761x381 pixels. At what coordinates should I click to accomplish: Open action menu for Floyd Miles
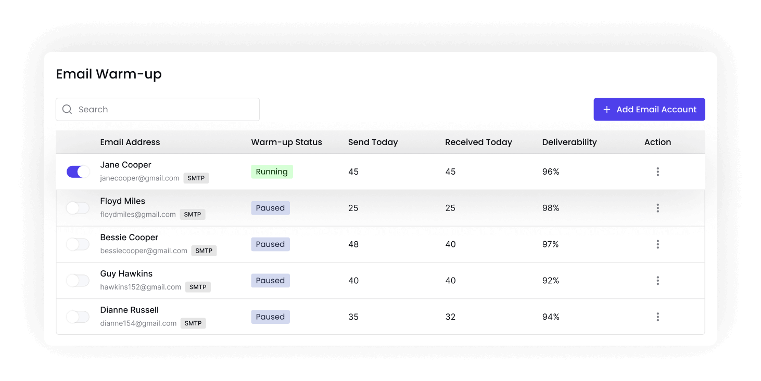(657, 208)
